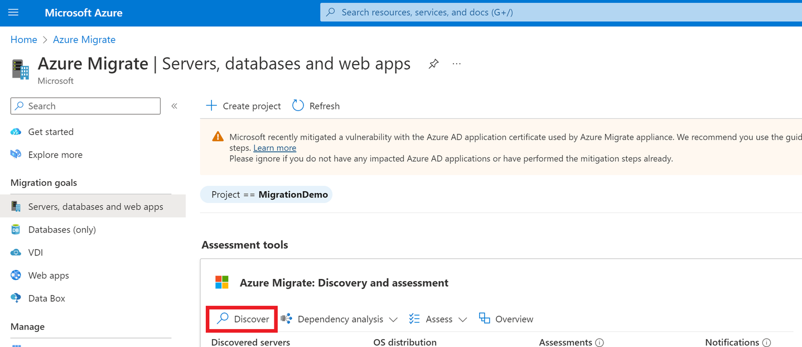
Task: Collapse the sidebar with double chevron
Action: tap(174, 106)
